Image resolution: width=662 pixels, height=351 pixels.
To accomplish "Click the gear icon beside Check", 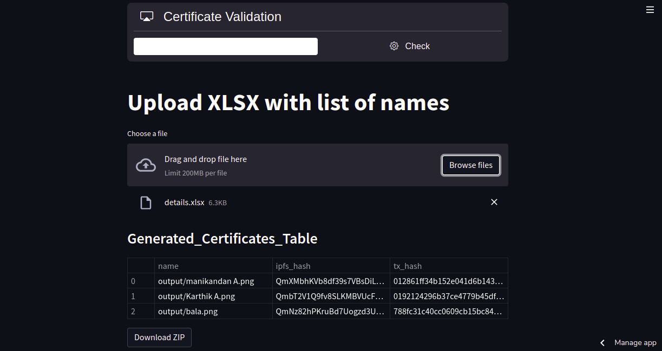I will tap(394, 46).
